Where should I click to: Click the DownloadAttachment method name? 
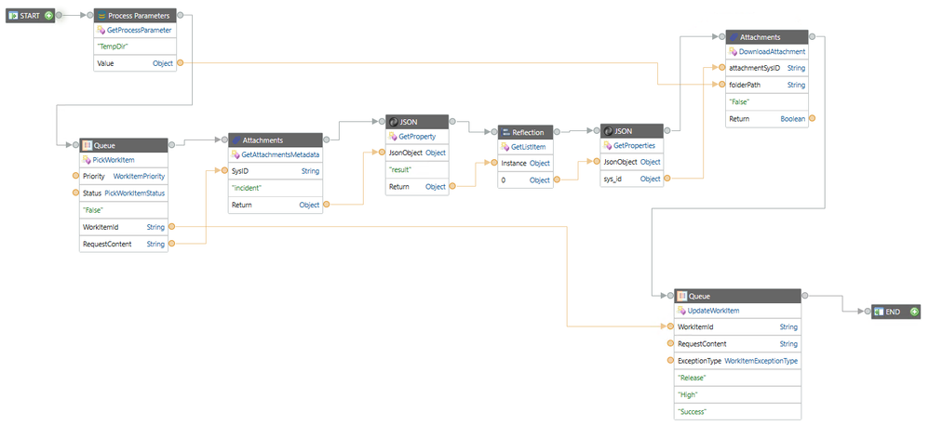[x=772, y=51]
